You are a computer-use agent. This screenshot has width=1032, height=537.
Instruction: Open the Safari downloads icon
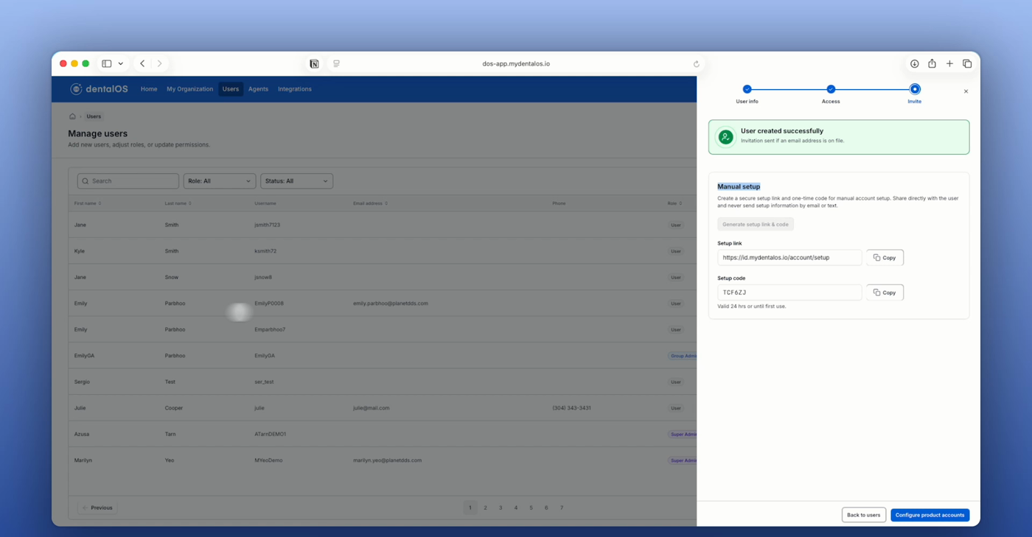point(914,64)
